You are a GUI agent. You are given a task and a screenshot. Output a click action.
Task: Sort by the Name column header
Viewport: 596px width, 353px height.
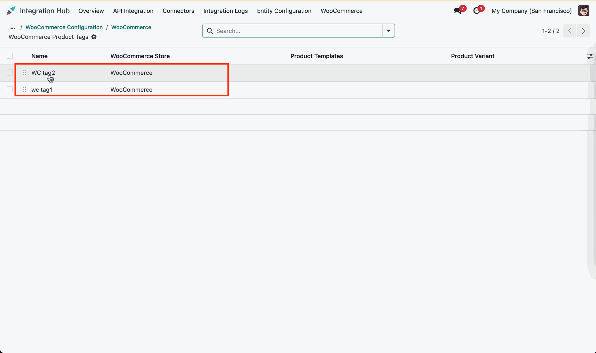(x=39, y=56)
